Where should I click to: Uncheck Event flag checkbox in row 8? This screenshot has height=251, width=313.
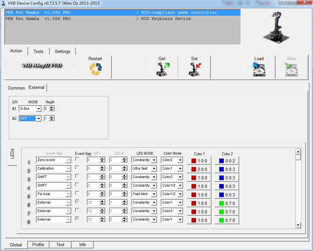[x=77, y=218]
